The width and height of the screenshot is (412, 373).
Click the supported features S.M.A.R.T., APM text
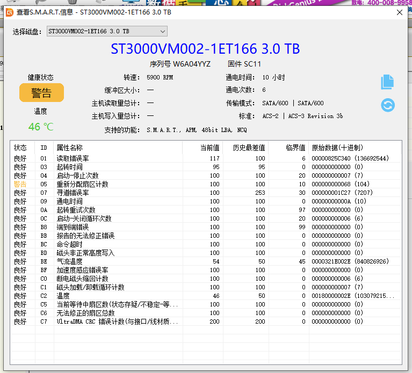(197, 130)
